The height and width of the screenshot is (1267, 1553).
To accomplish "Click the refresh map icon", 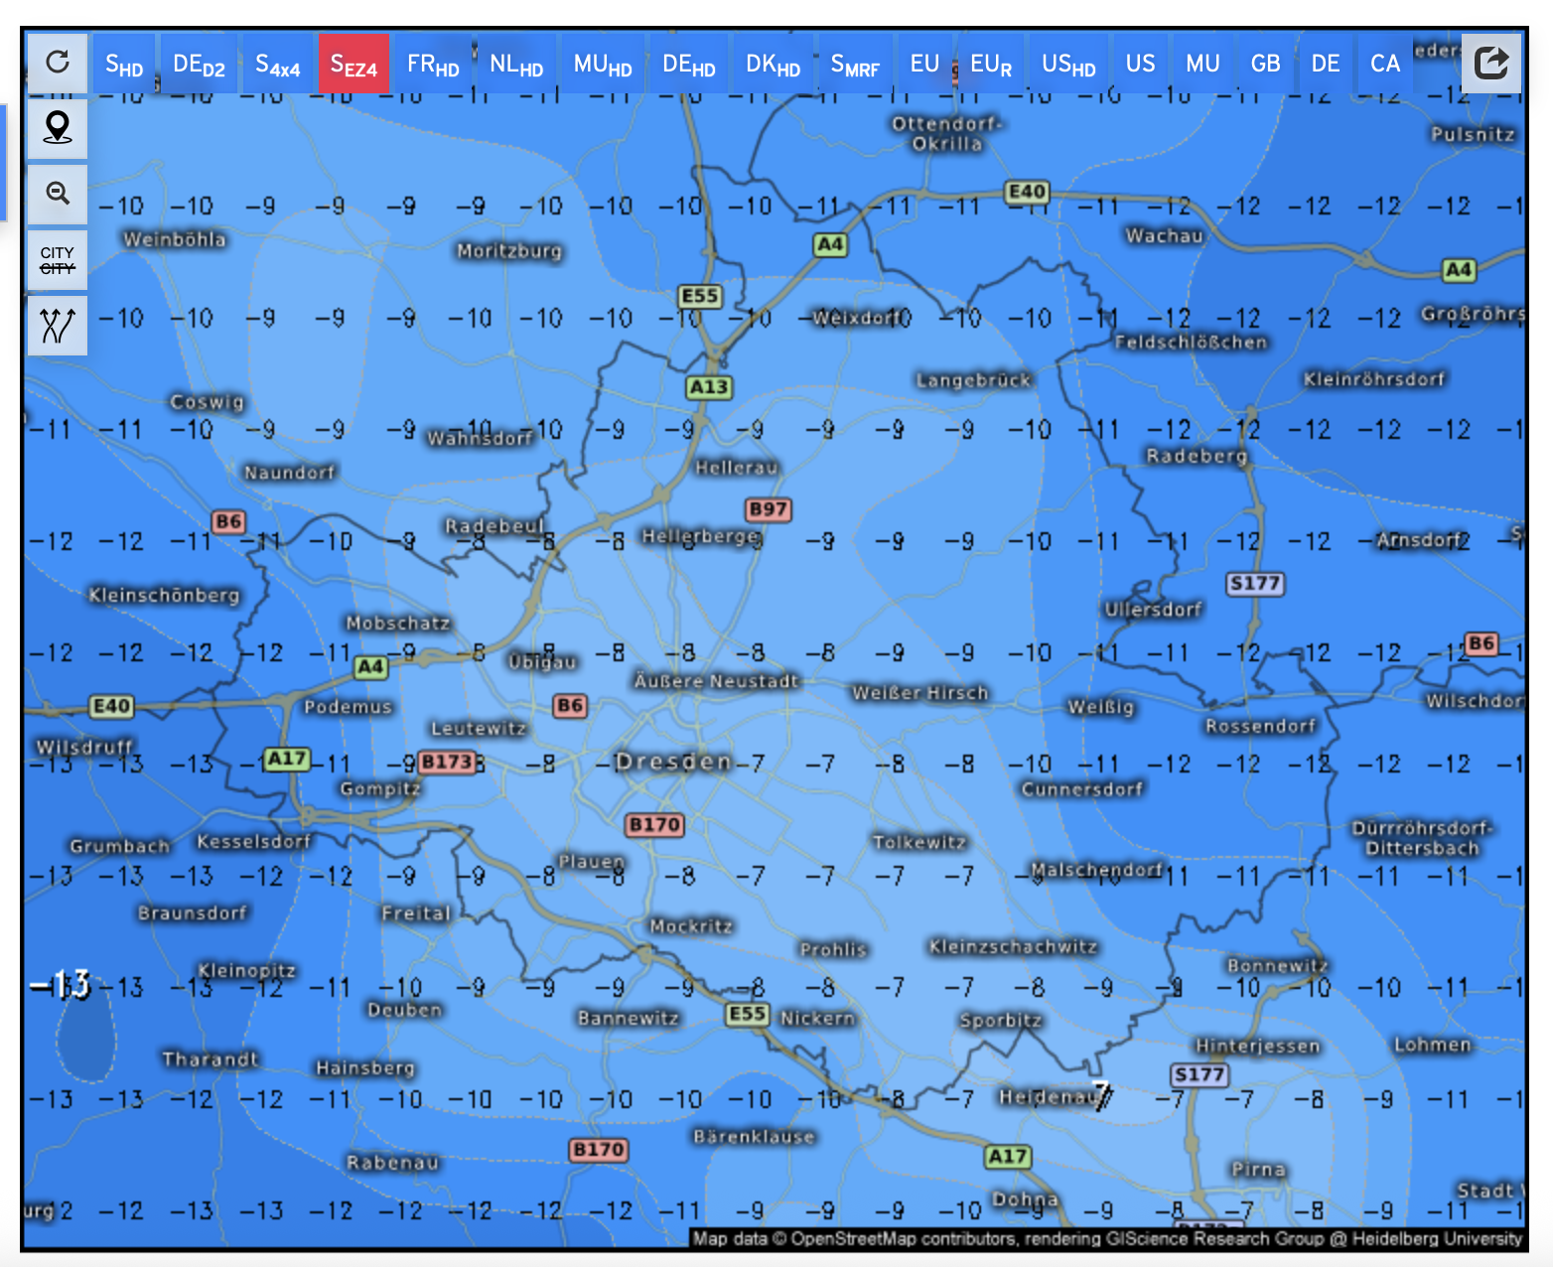I will coord(58,63).
